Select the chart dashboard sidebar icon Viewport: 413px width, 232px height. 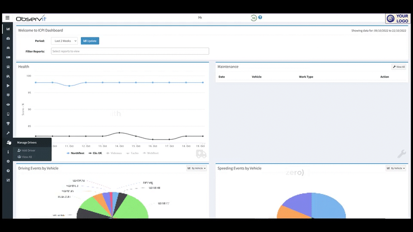(x=8, y=29)
